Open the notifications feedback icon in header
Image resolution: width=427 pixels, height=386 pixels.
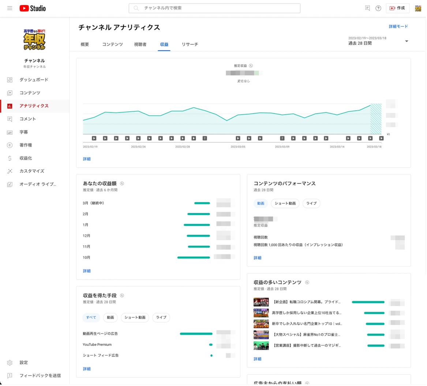coord(367,8)
